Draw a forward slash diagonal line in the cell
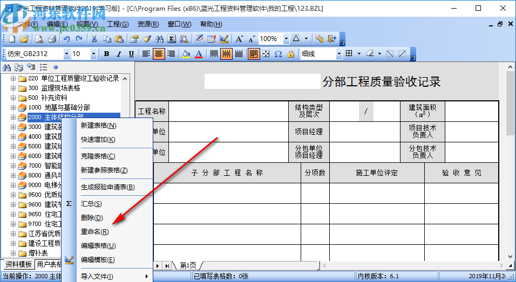Image resolution: width=516 pixels, height=282 pixels. pos(402,53)
